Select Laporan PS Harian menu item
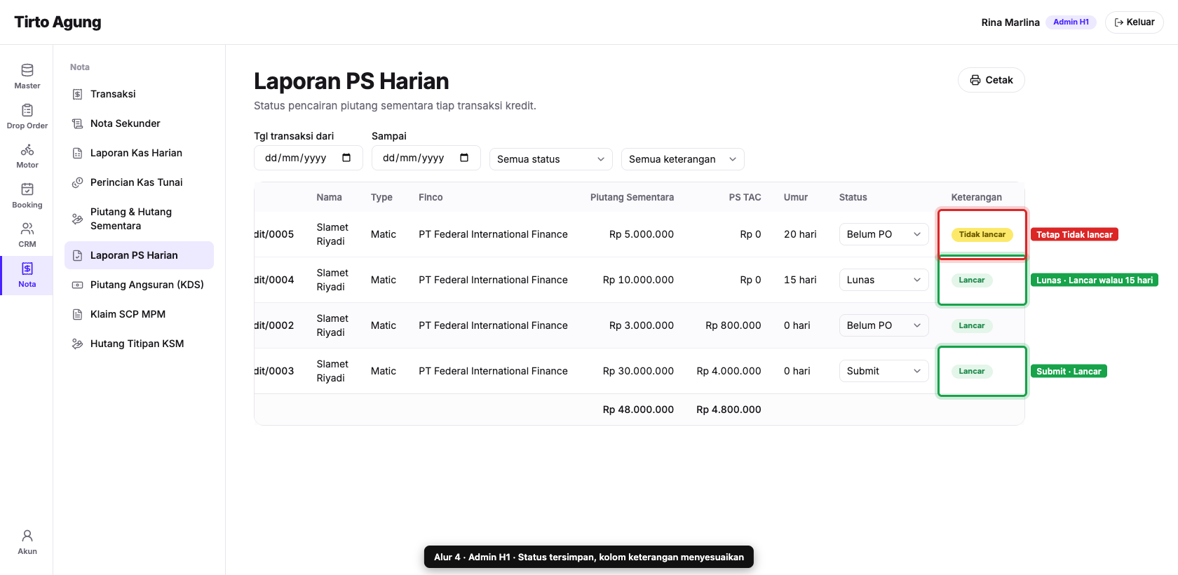The image size is (1178, 575). coord(139,255)
